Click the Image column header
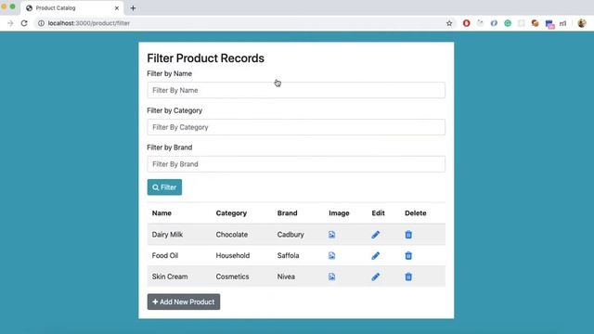The image size is (594, 334). [x=339, y=212]
